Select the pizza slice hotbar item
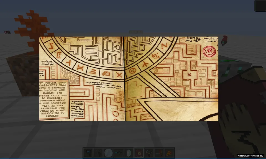The width and height of the screenshot is (266, 159). [x=170, y=153]
